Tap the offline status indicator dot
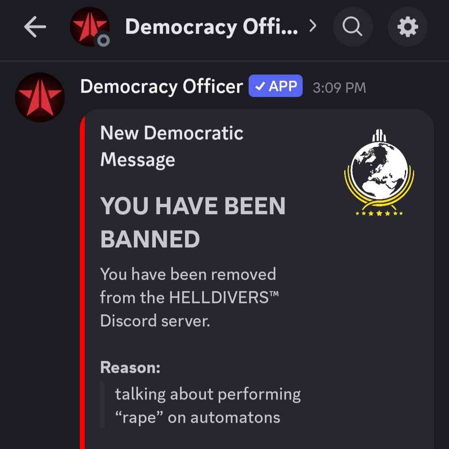The height and width of the screenshot is (449, 449). (x=104, y=40)
